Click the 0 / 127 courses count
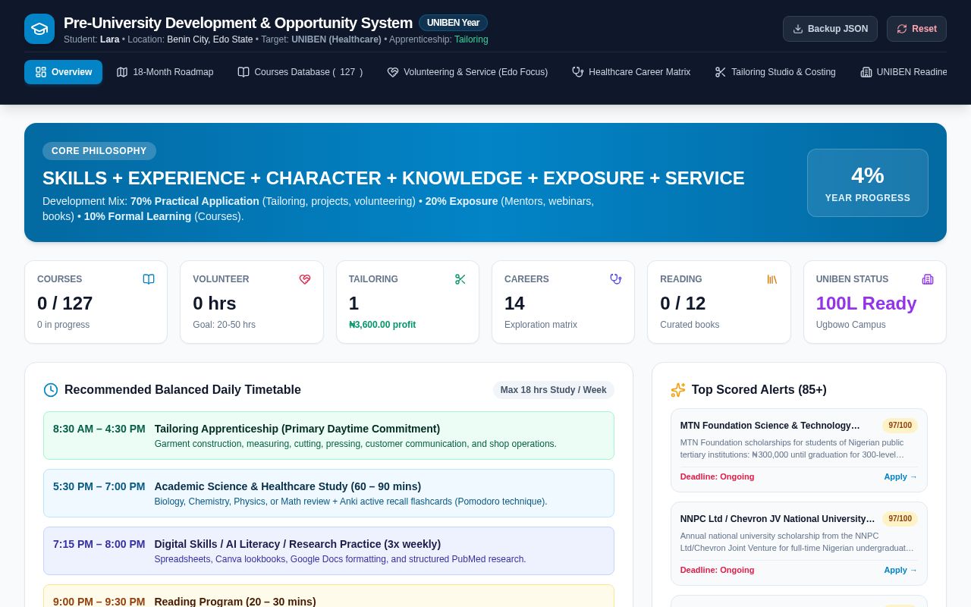Screen dimensions: 971x607 point(65,303)
